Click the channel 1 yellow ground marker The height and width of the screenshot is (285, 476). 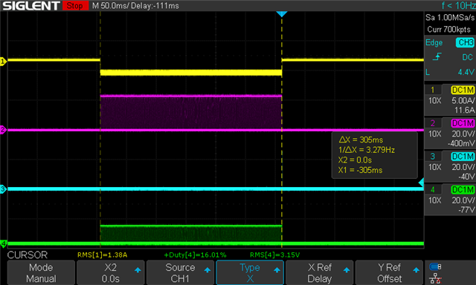point(3,62)
